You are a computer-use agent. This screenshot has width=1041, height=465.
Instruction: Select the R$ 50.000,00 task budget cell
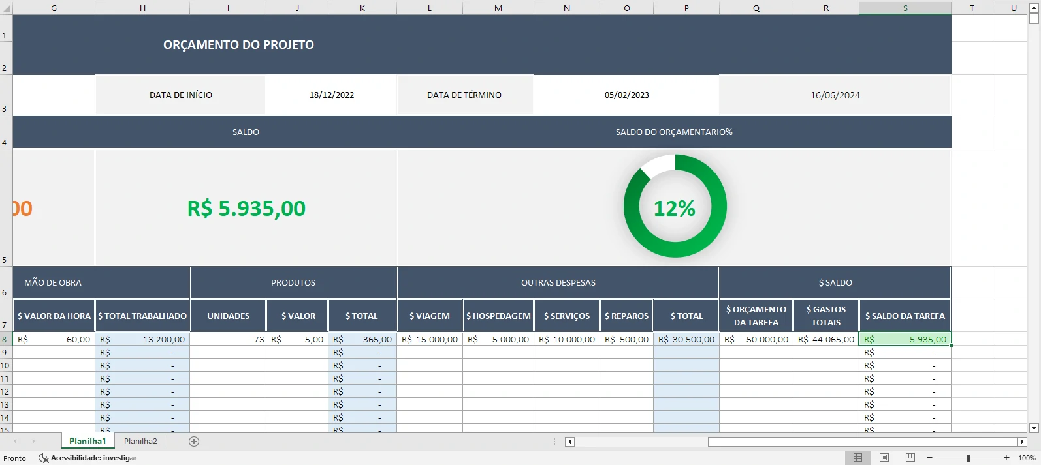(x=756, y=339)
